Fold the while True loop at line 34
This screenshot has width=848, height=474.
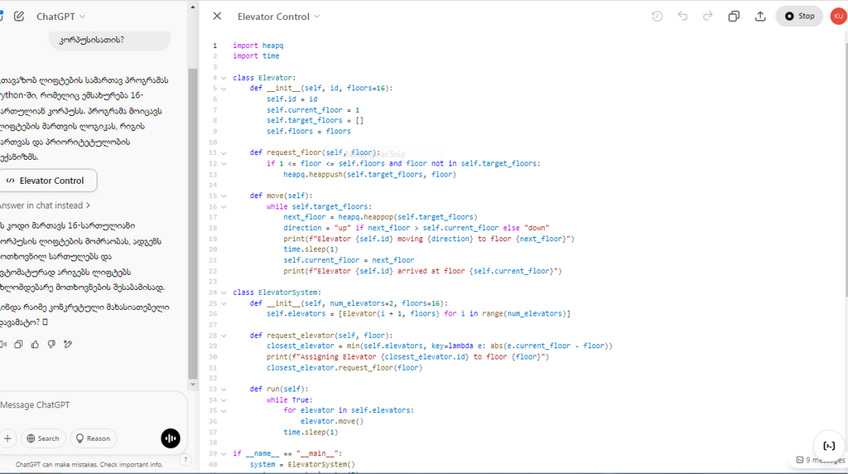click(x=224, y=400)
